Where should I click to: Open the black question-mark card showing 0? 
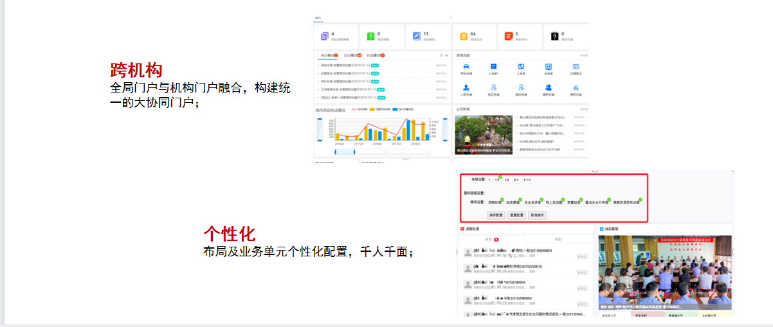[x=566, y=37]
